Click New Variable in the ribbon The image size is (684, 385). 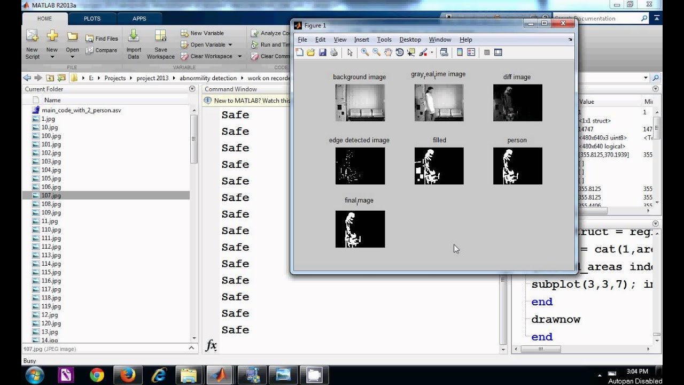tap(203, 33)
